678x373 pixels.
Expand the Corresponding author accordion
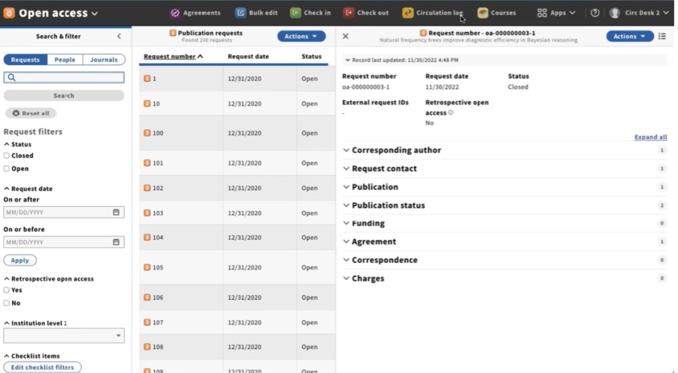(396, 150)
